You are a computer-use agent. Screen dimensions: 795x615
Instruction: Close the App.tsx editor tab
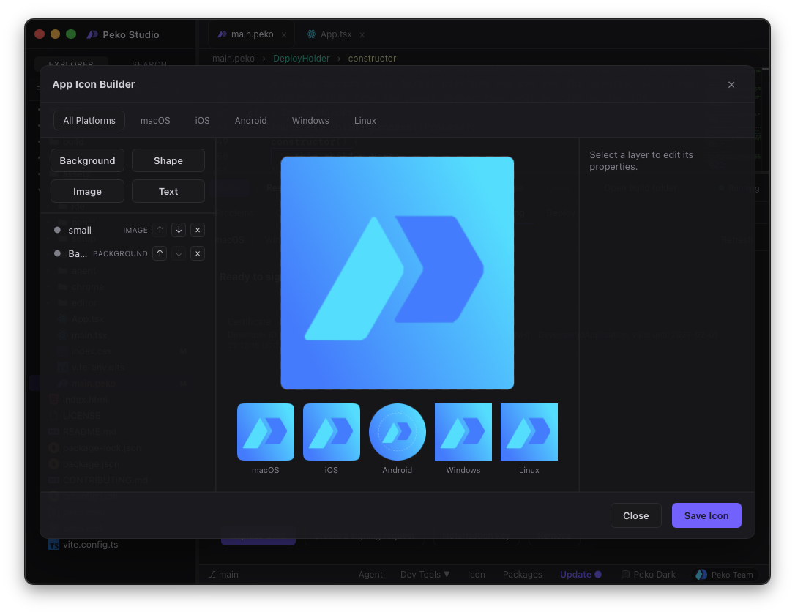(x=362, y=35)
